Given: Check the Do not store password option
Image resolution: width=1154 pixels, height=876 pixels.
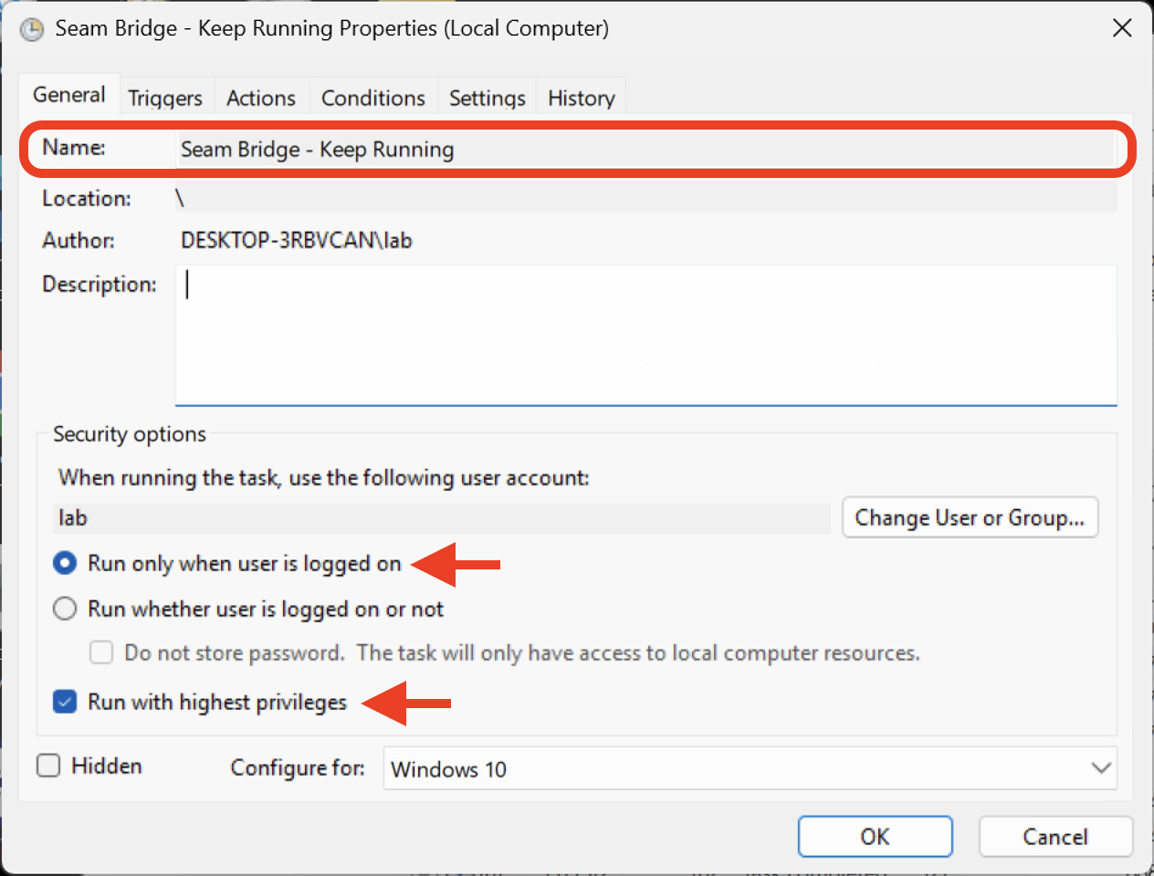Looking at the screenshot, I should click(101, 652).
